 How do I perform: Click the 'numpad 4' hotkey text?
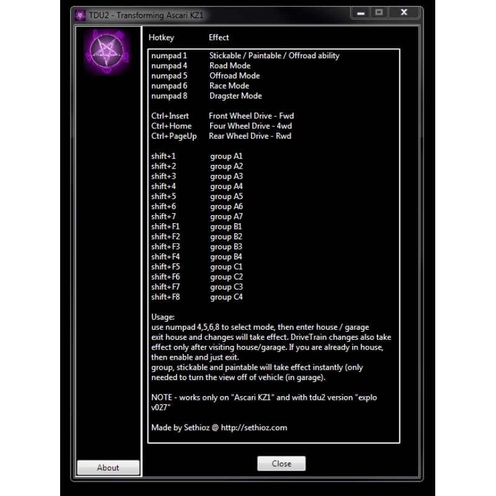coord(169,66)
